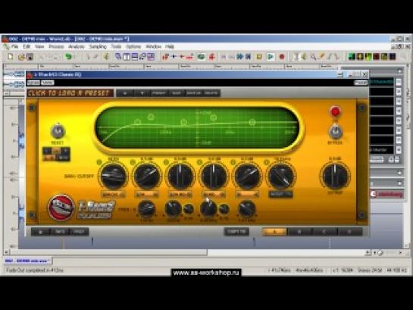Screen dimensions: 413x310
Task: Open filter type selector under fourth gain knob
Action: pyautogui.click(x=214, y=195)
